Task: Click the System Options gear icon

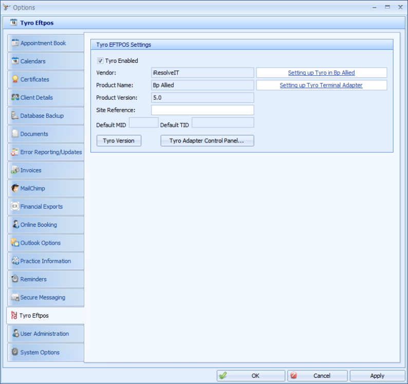Action: tap(15, 352)
